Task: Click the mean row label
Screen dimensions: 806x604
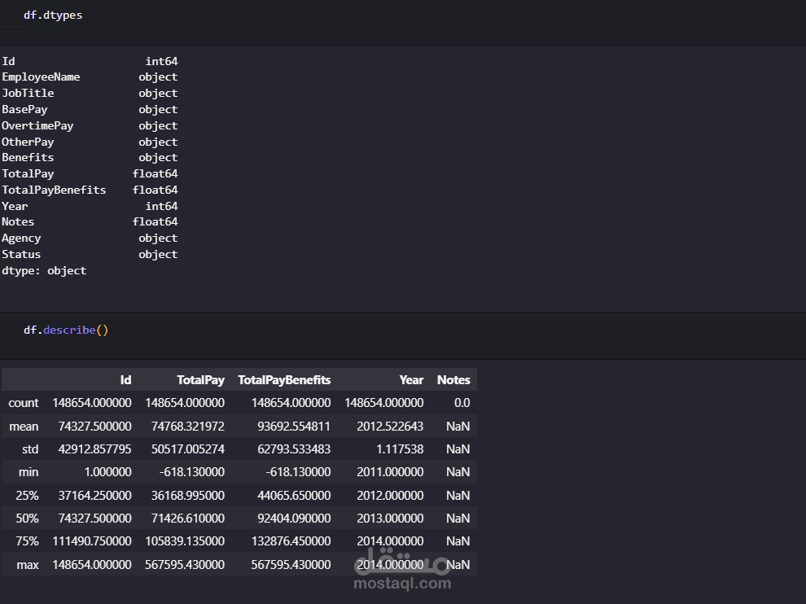Action: coord(24,427)
